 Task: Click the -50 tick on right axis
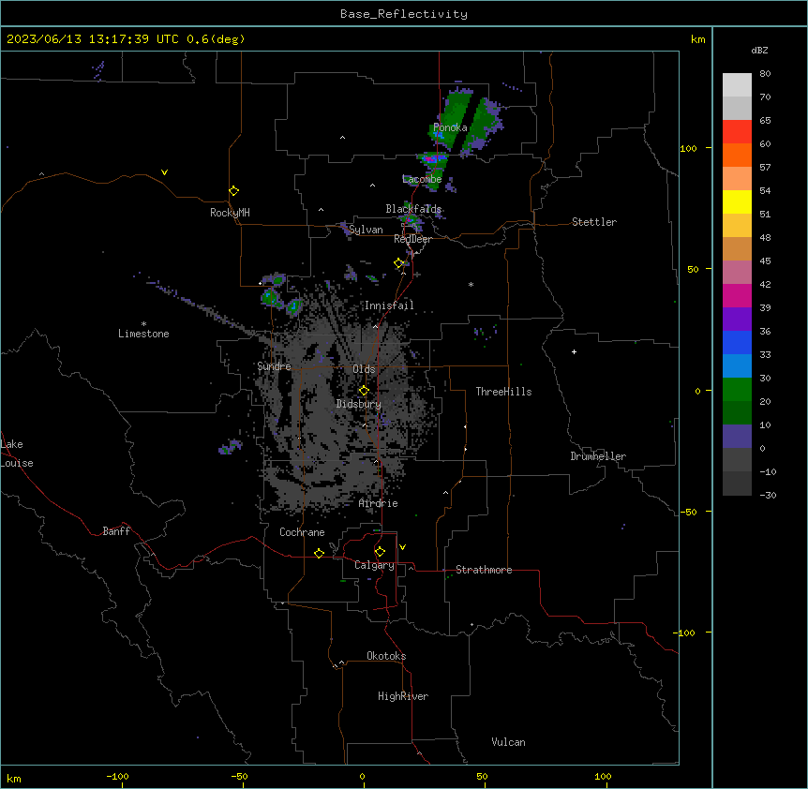688,512
